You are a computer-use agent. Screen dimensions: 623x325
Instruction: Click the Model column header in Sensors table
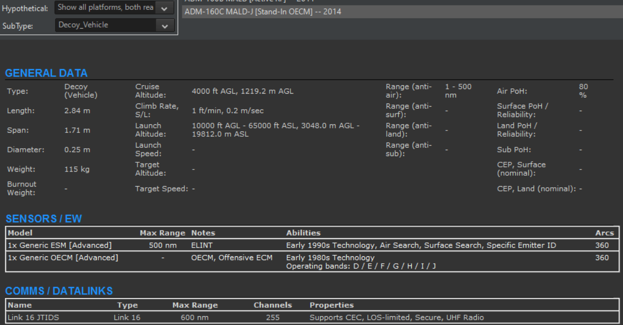click(x=20, y=233)
